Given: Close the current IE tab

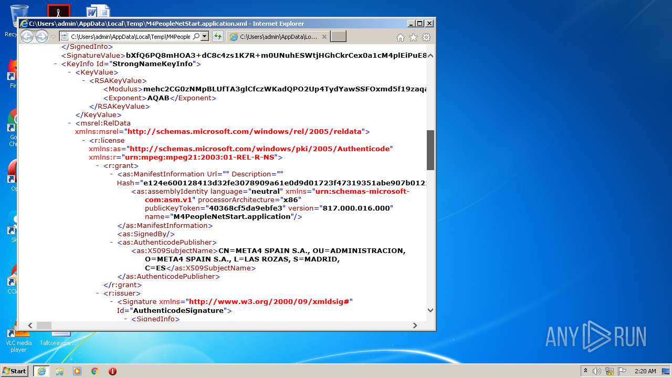Looking at the screenshot, I should tap(324, 37).
